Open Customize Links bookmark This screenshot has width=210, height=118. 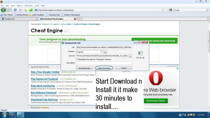52,15
